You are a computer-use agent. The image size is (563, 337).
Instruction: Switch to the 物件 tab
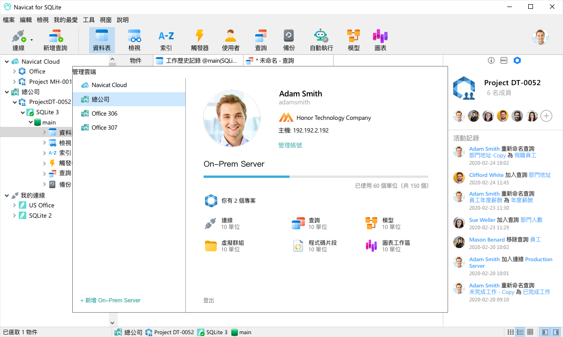pyautogui.click(x=136, y=60)
